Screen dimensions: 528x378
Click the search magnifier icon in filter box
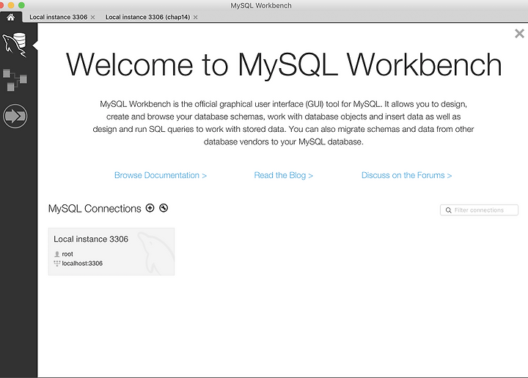pos(449,210)
